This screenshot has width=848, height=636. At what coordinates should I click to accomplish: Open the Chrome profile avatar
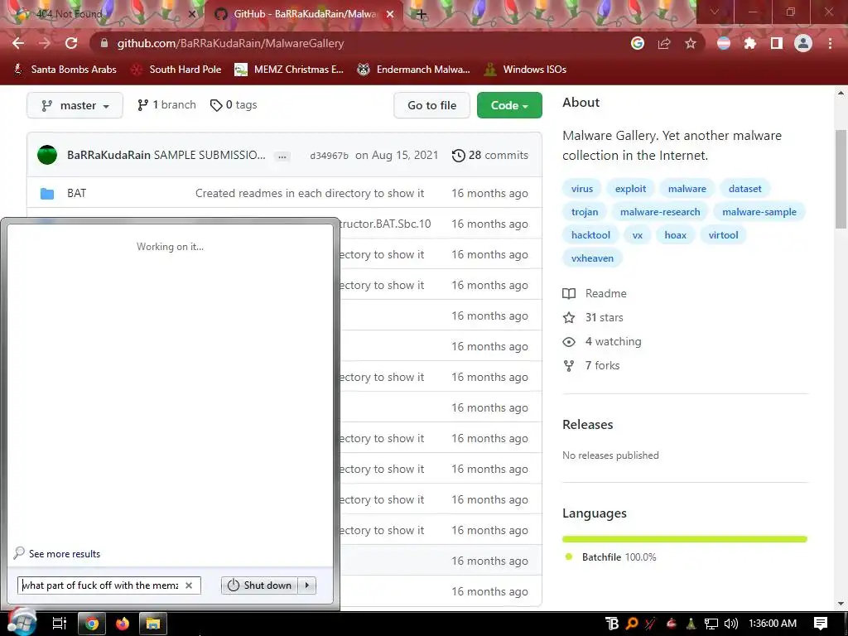tap(803, 43)
